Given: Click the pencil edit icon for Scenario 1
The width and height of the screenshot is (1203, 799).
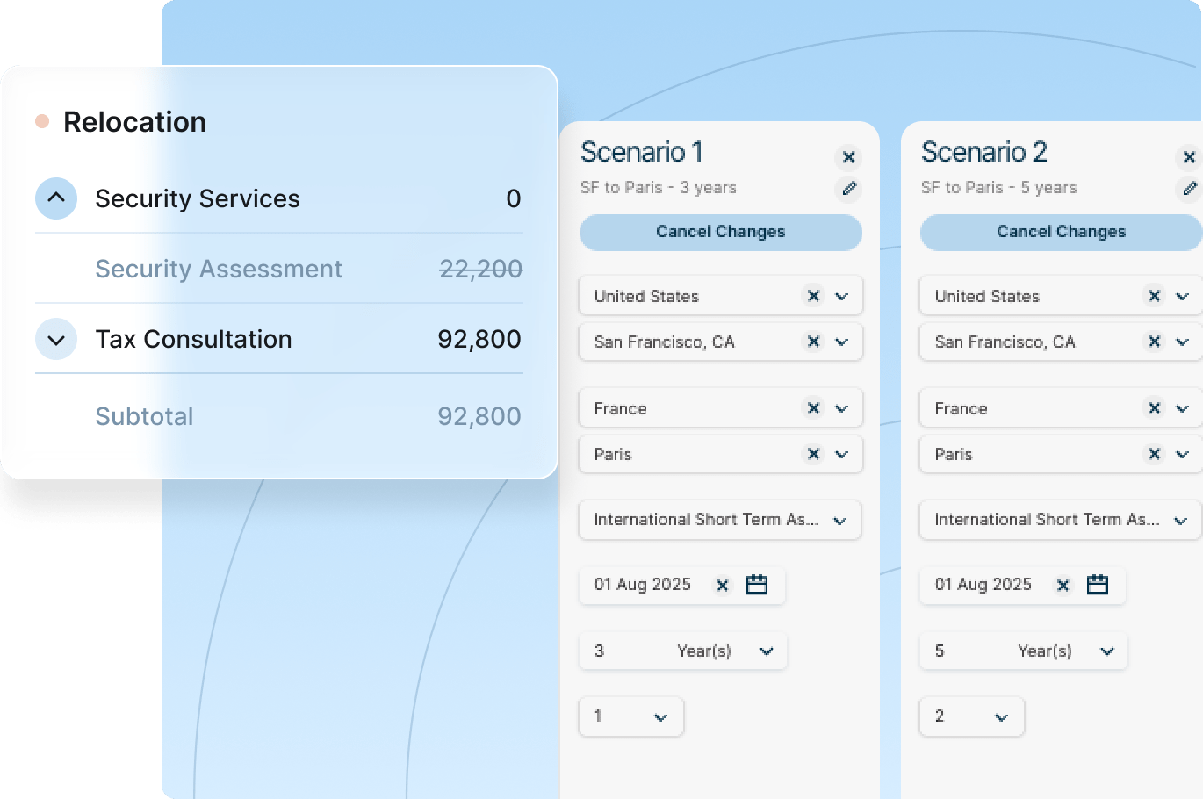Looking at the screenshot, I should (848, 189).
